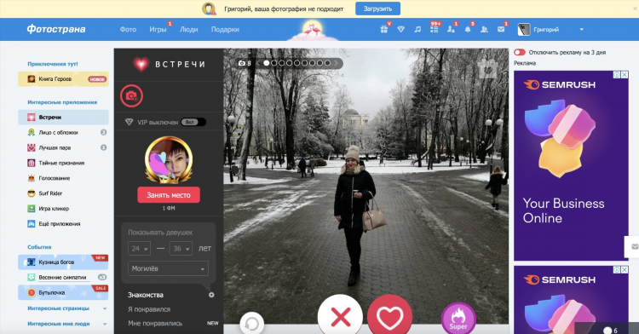Open Я понравился list
Image resolution: width=639 pixels, height=334 pixels.
149,309
